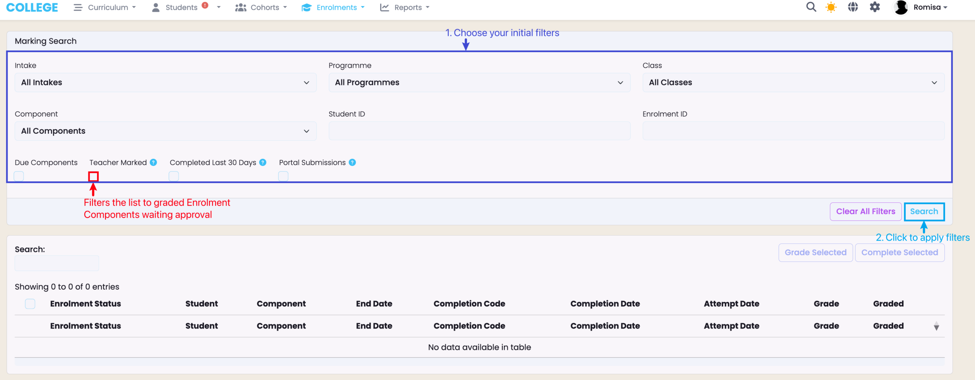975x380 pixels.
Task: Toggle the sun light-mode icon
Action: coord(831,7)
